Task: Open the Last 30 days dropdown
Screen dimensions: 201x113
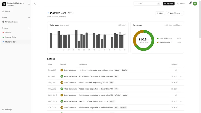Action: (175, 13)
